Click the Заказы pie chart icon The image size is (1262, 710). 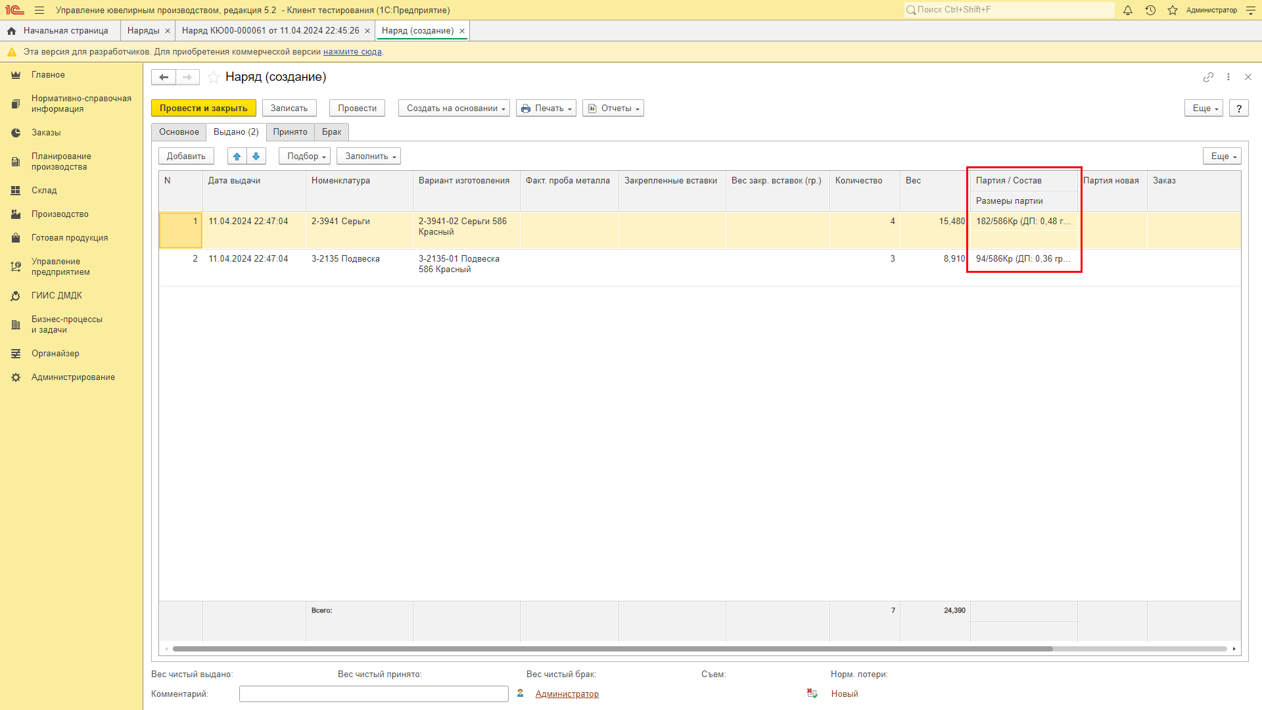[x=16, y=133]
